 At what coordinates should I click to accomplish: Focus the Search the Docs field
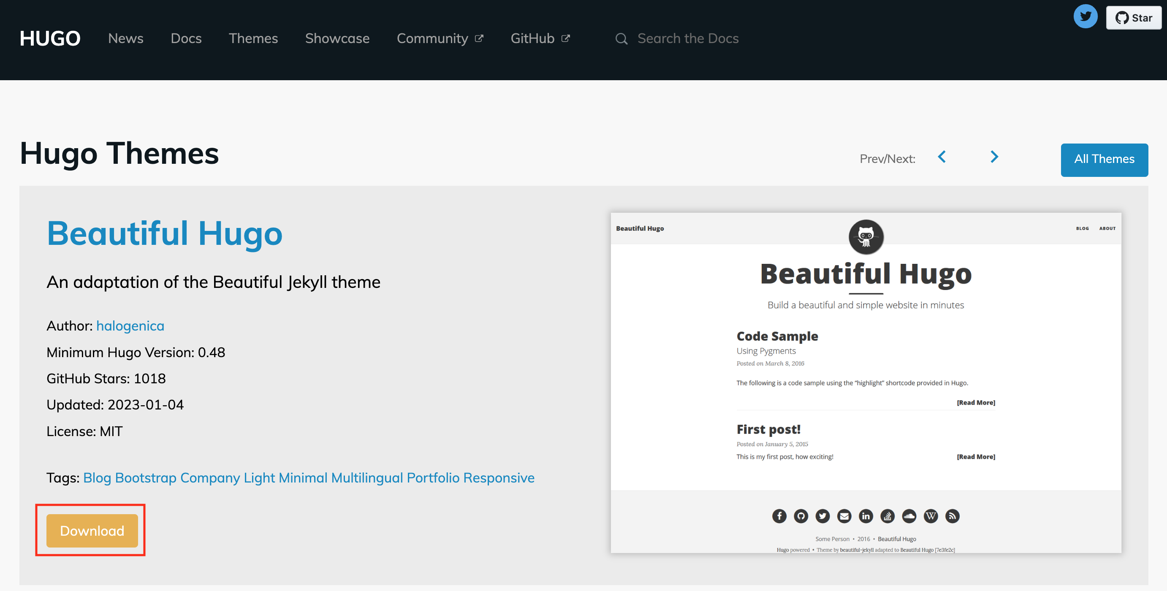(688, 38)
